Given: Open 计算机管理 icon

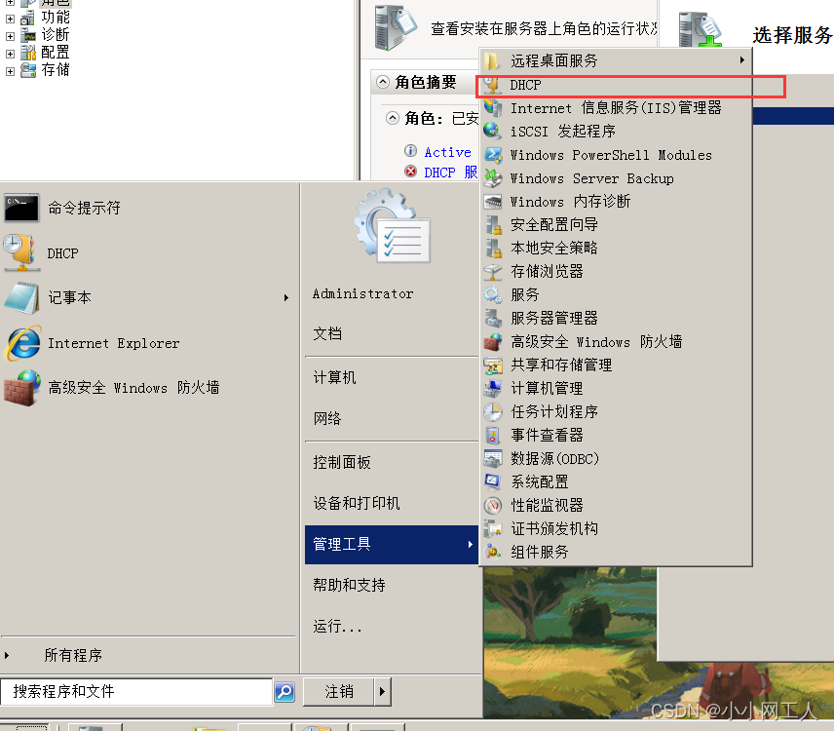Looking at the screenshot, I should tap(493, 388).
